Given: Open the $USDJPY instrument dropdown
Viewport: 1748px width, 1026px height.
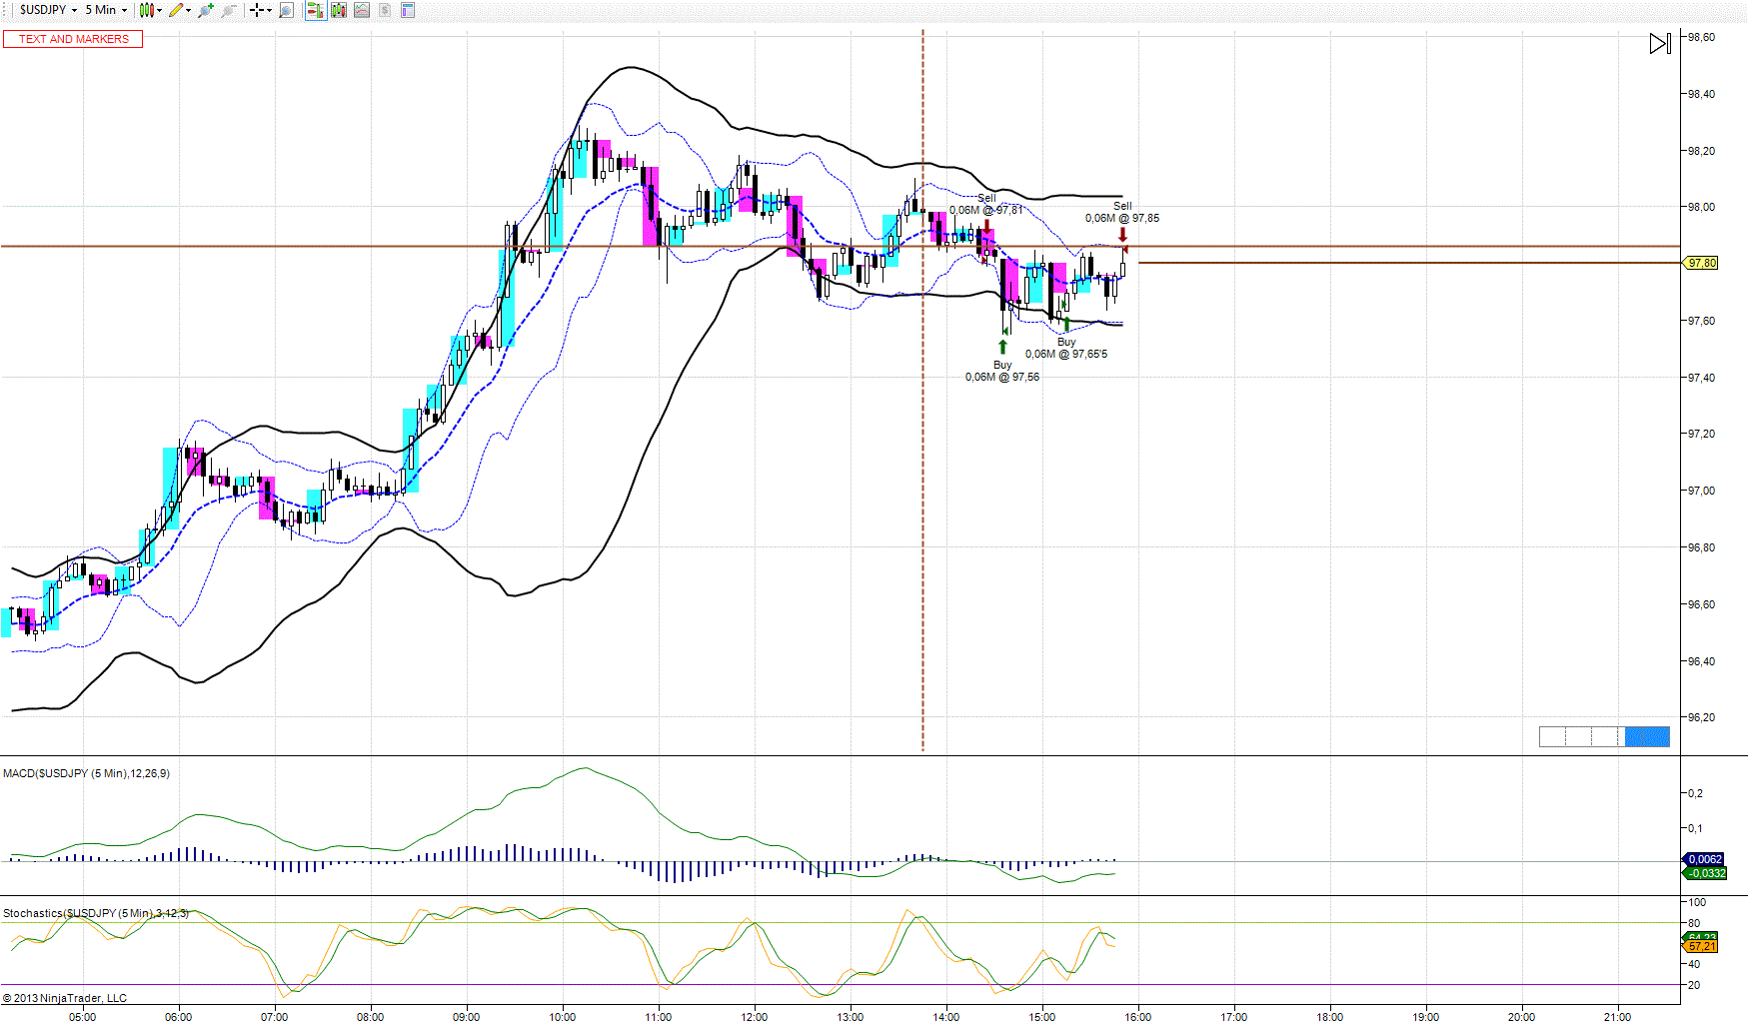Looking at the screenshot, I should [x=47, y=10].
